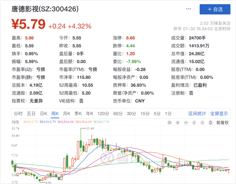This screenshot has width=236, height=184.
Task: Click the 质押率 value 36.93%
Action: point(138,85)
